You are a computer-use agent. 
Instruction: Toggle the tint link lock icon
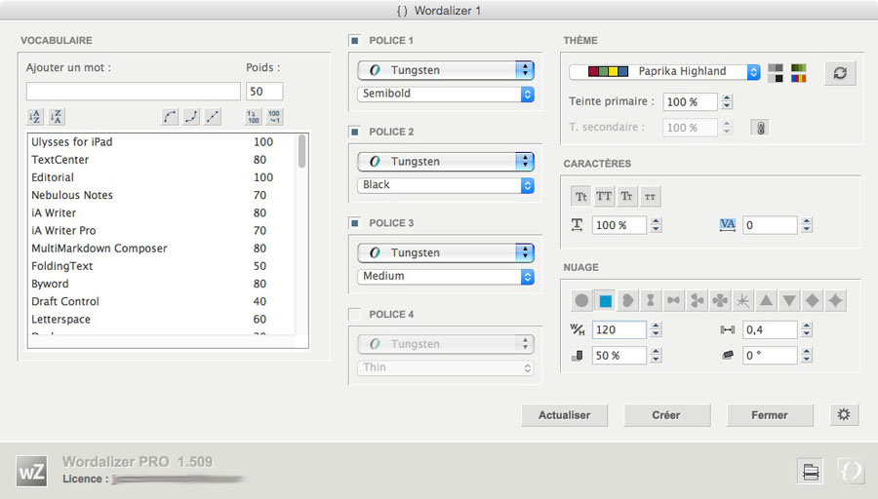(x=760, y=128)
